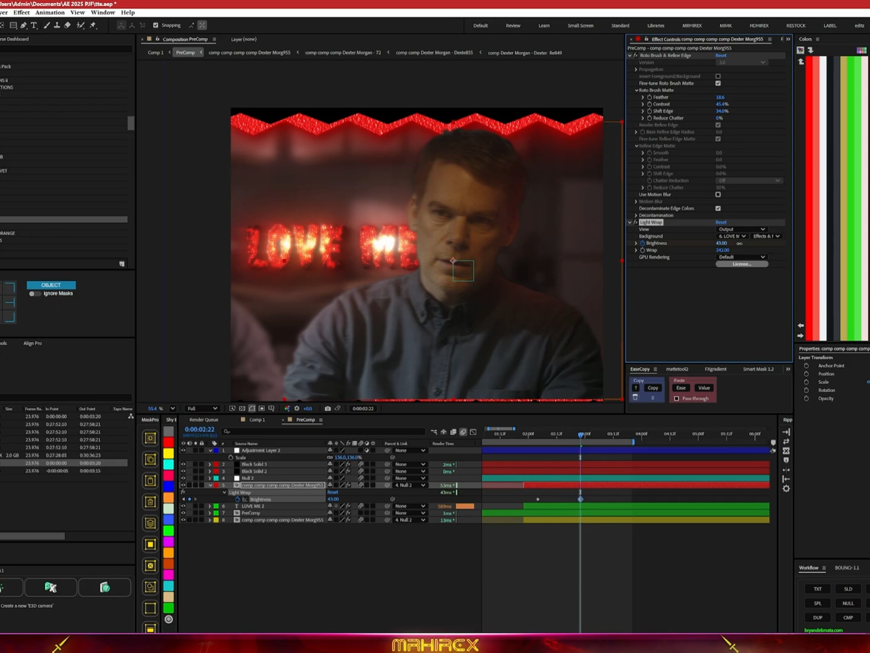Click Reset for Roto Brush & Refine Edge
Image resolution: width=870 pixels, height=653 pixels.
[x=720, y=55]
